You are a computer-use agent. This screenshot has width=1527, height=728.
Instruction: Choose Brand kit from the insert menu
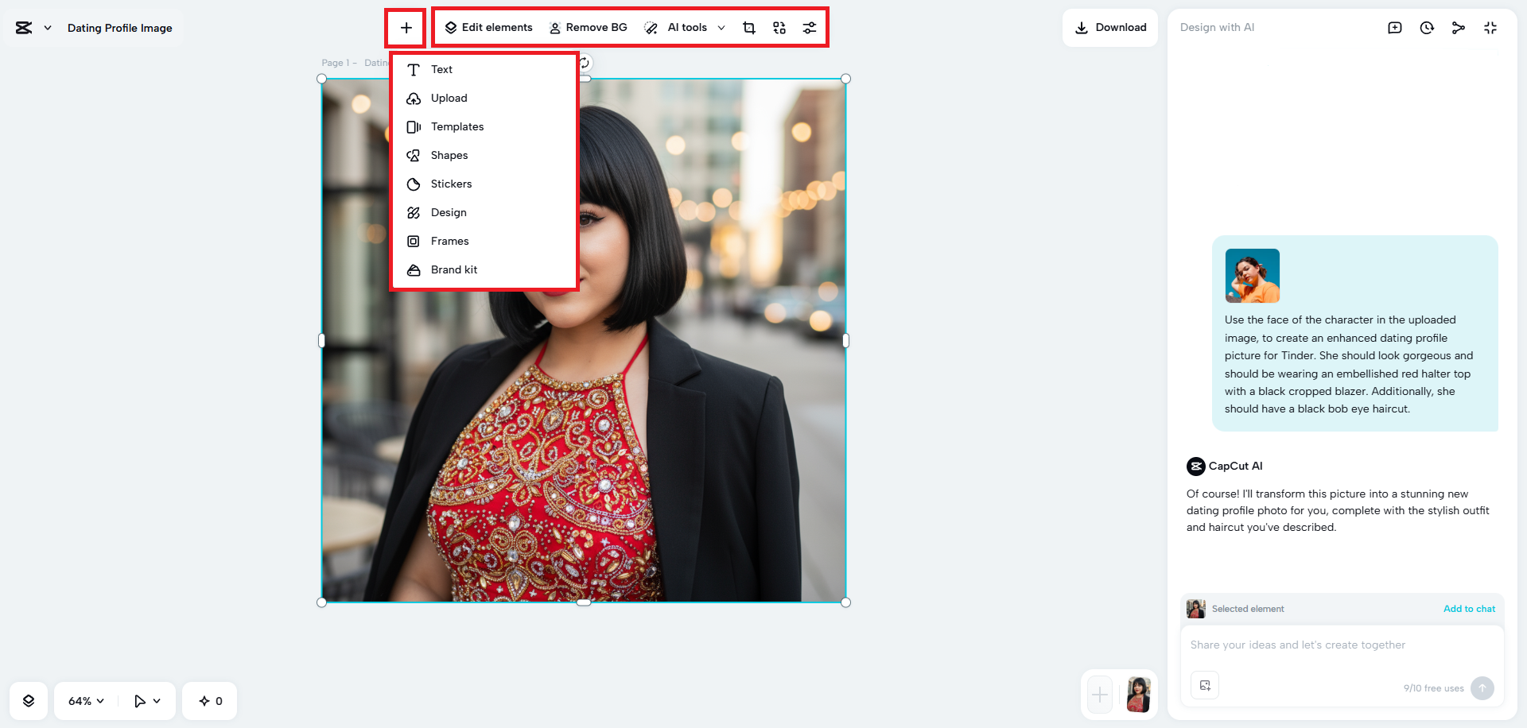tap(453, 269)
